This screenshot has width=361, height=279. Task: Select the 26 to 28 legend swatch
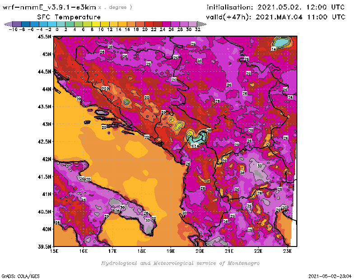click(x=175, y=24)
